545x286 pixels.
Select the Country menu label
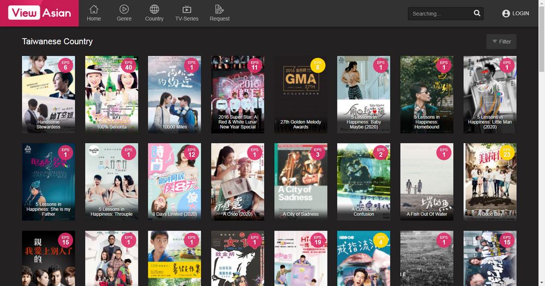coord(154,18)
